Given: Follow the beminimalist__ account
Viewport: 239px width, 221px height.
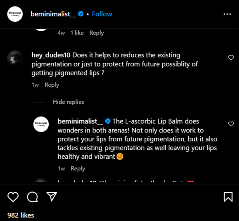Looking at the screenshot, I should pyautogui.click(x=102, y=14).
